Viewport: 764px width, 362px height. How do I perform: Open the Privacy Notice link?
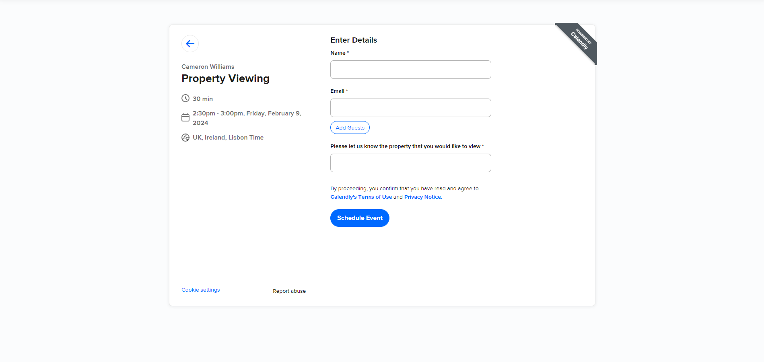[x=423, y=197]
